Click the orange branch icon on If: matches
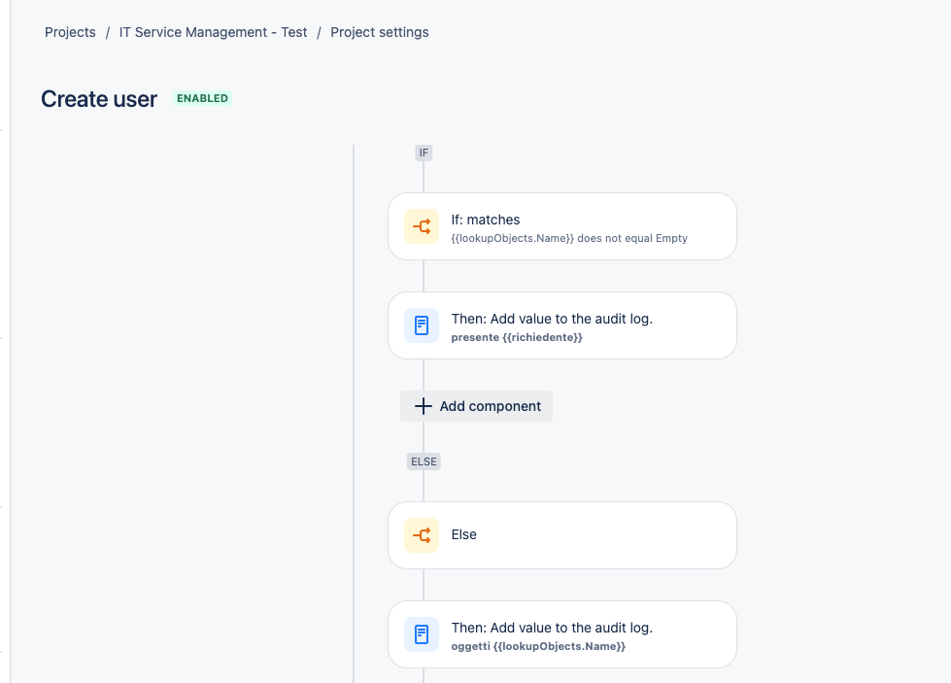Screen dimensions: 951x683 pyautogui.click(x=422, y=227)
